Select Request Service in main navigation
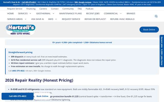Image resolution: width=164 pixels, height=102 pixels. [x=71, y=19]
